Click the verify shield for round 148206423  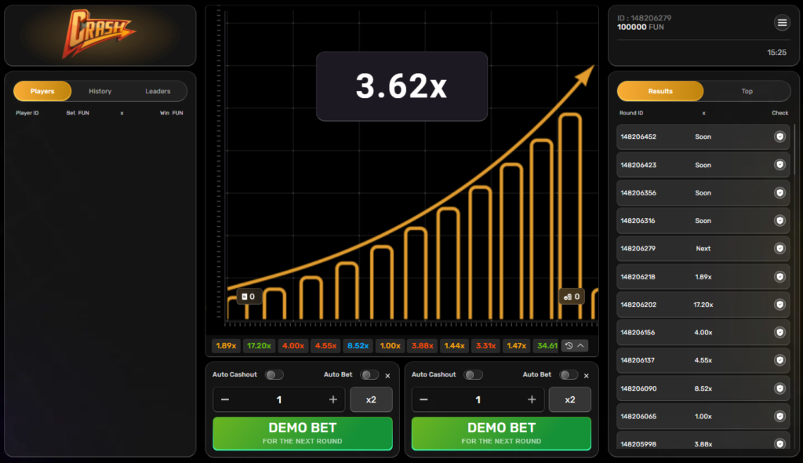click(779, 165)
